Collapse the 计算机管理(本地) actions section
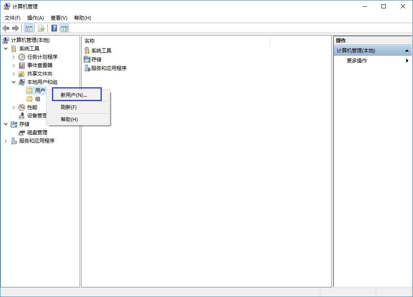This screenshot has width=413, height=297. point(407,51)
